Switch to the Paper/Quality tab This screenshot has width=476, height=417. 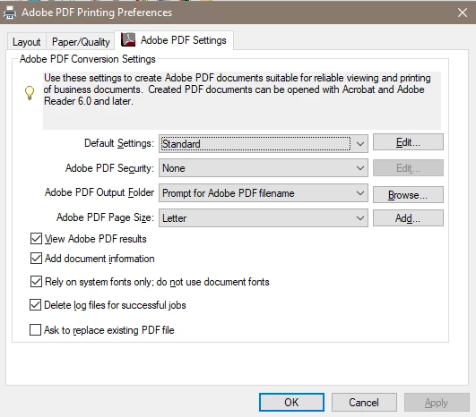[x=81, y=41]
